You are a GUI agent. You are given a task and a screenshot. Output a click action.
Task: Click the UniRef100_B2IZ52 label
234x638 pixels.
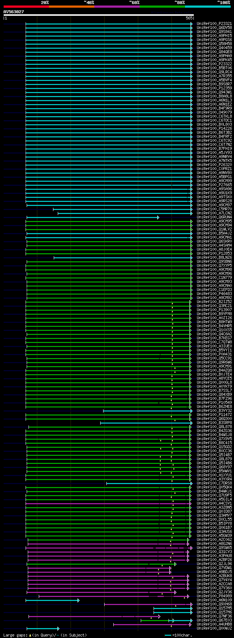214,302
